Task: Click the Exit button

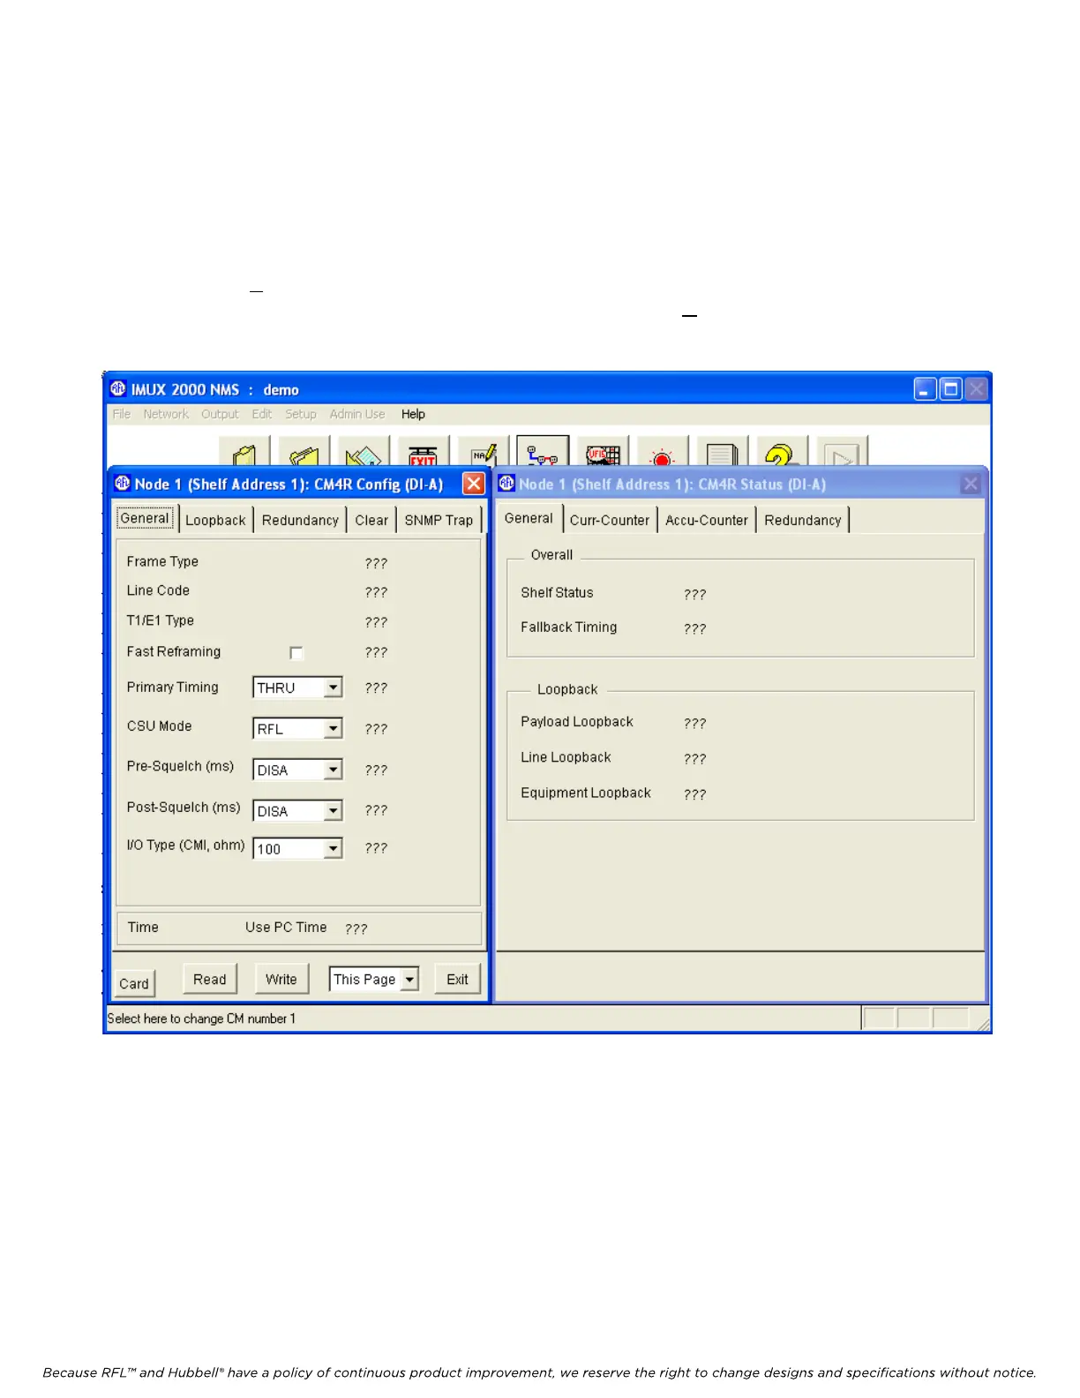Action: point(457,979)
